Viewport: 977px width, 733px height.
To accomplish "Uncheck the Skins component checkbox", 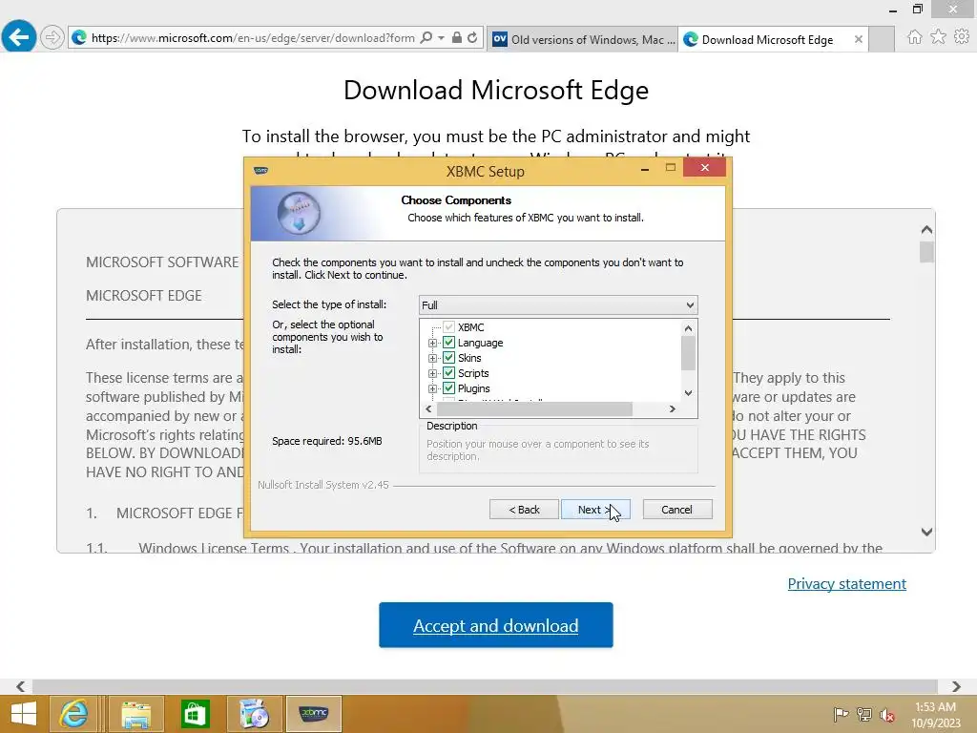I will (x=448, y=358).
